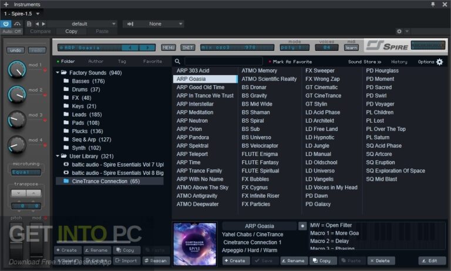Click the redo button
The width and height of the screenshot is (451, 271).
[x=37, y=50]
